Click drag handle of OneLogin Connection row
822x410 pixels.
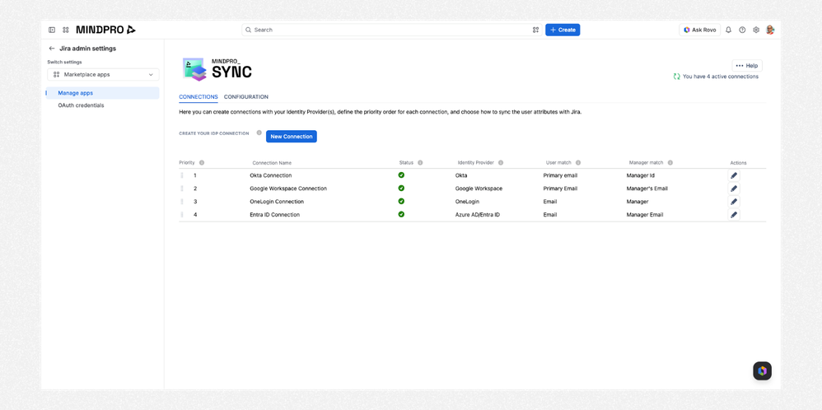click(182, 202)
